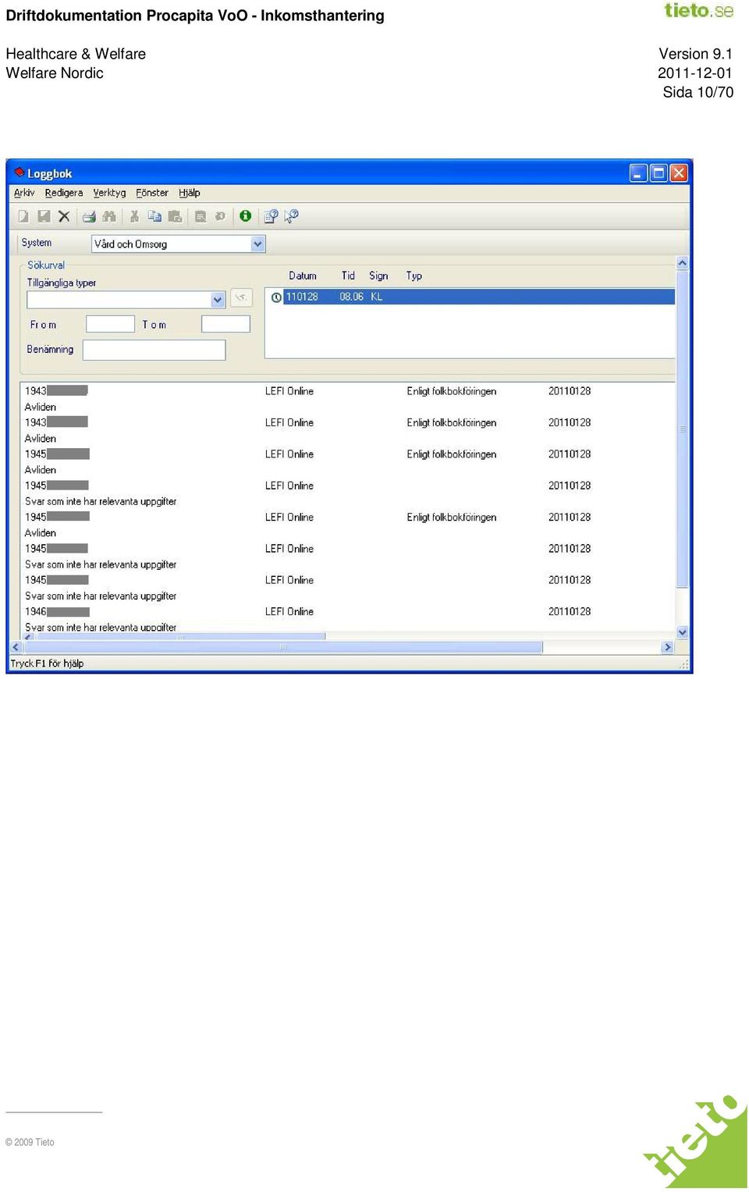Open the Arkiv menu

pos(24,193)
